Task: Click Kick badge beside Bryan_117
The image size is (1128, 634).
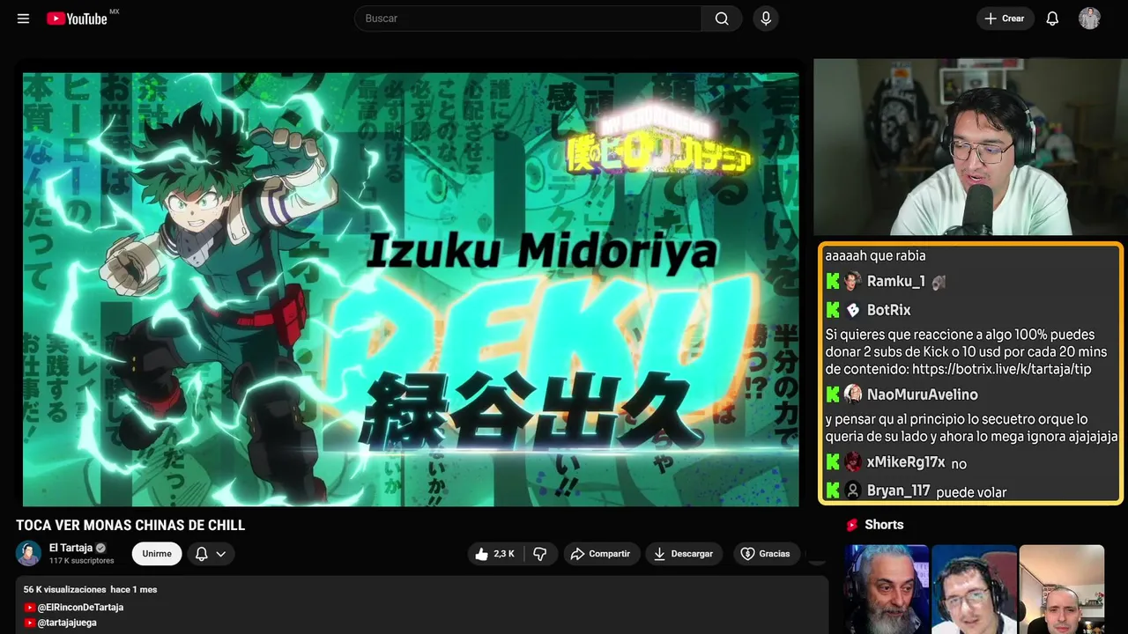Action: [833, 490]
